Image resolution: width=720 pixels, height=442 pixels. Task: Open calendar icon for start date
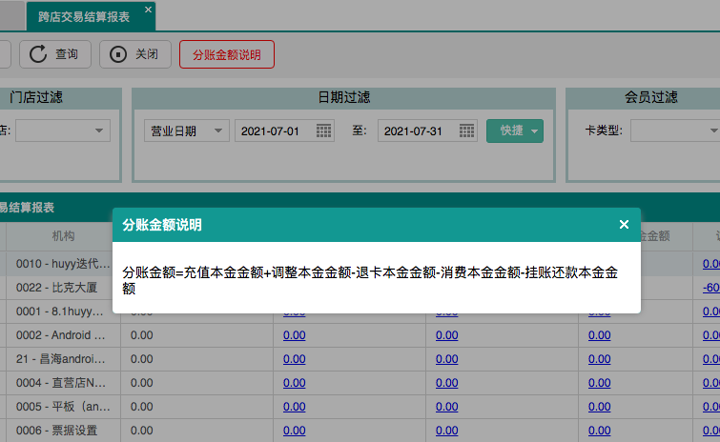pos(323,131)
